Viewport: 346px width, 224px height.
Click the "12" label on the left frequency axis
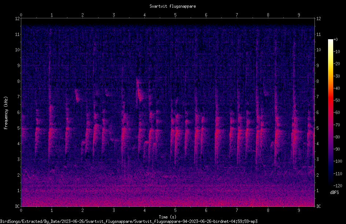coord(17,19)
